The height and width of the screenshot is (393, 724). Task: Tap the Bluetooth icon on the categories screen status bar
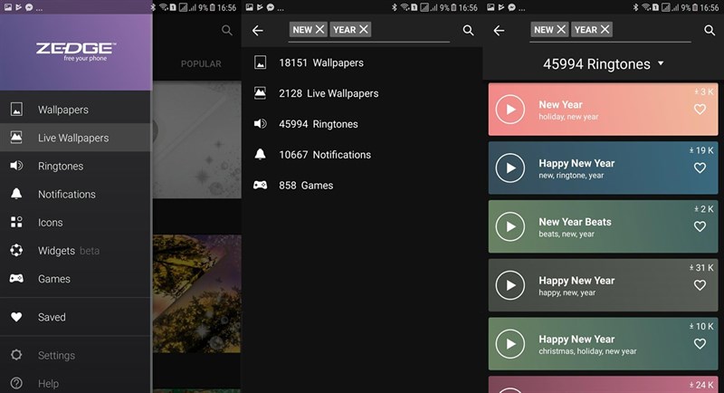(x=394, y=7)
